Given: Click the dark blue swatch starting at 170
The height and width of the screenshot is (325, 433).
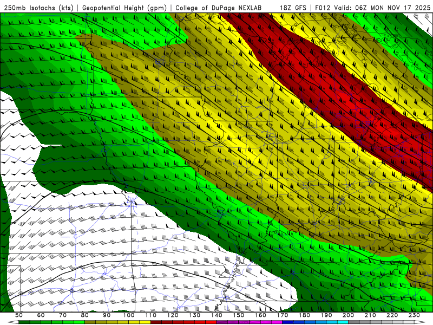Looking at the screenshot, I should tap(288, 322).
